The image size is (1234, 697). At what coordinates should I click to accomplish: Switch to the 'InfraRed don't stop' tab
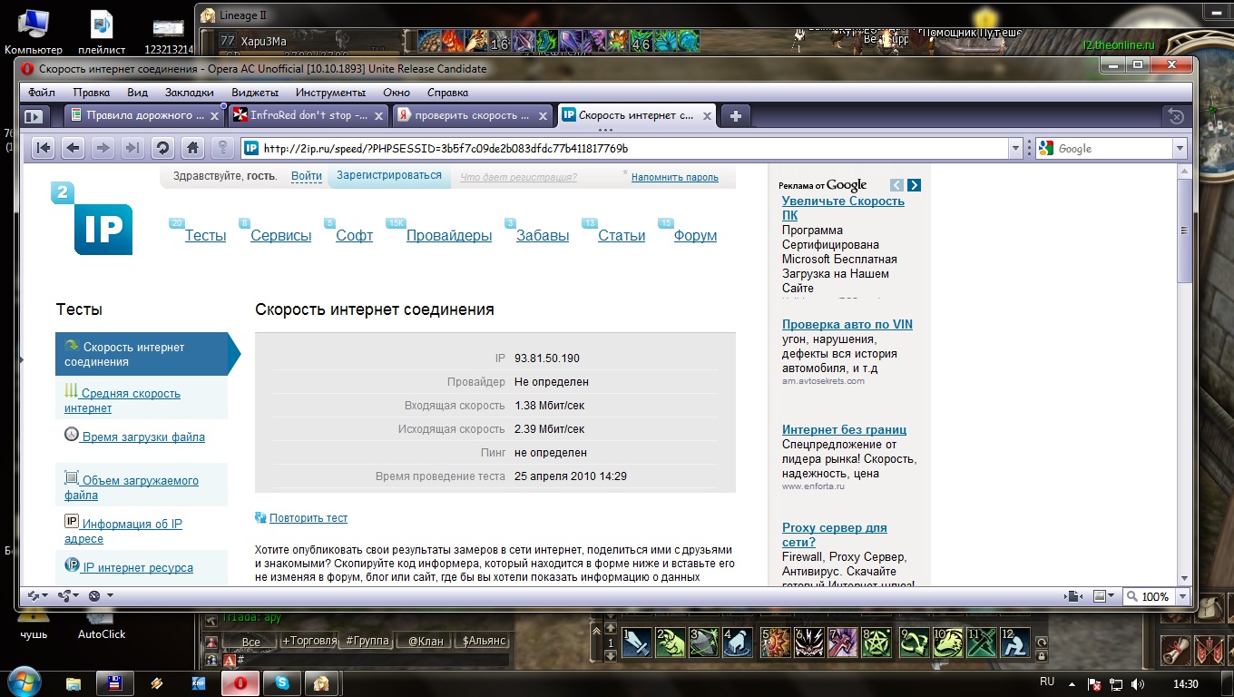click(309, 115)
